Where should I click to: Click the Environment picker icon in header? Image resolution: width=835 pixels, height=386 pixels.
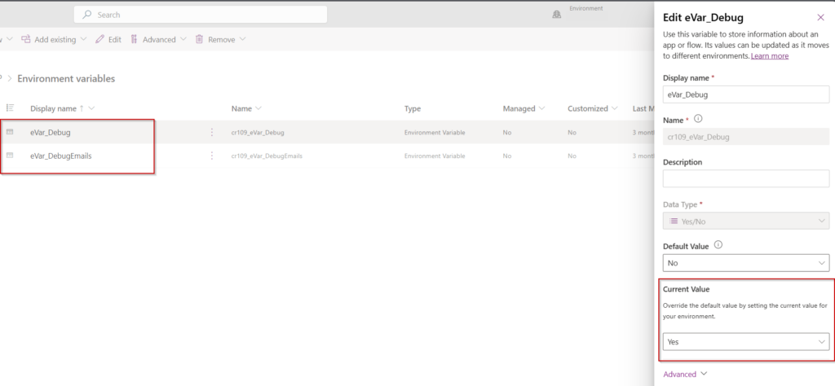(x=557, y=15)
